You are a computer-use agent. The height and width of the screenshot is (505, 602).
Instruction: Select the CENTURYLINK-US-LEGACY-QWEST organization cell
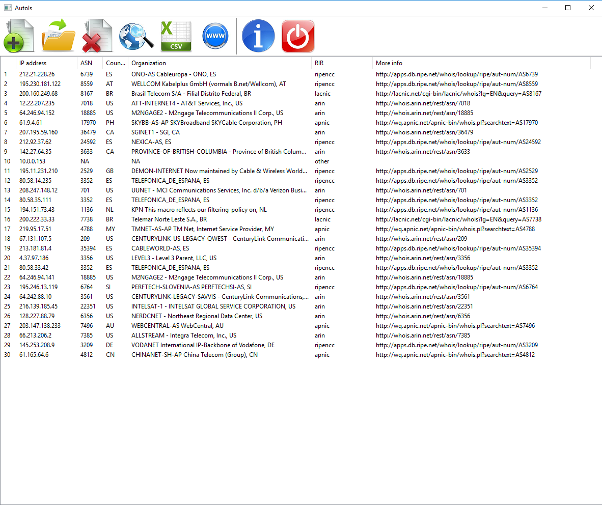[220, 239]
